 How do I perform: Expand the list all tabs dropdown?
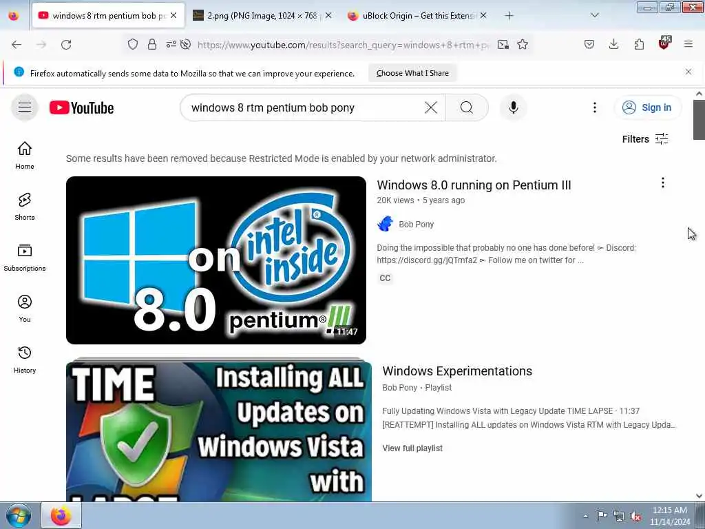tap(595, 15)
